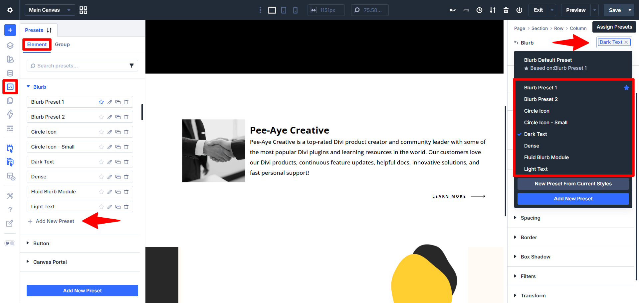639x303 pixels.
Task: Remove the Dark Text preset tag
Action: tap(626, 42)
